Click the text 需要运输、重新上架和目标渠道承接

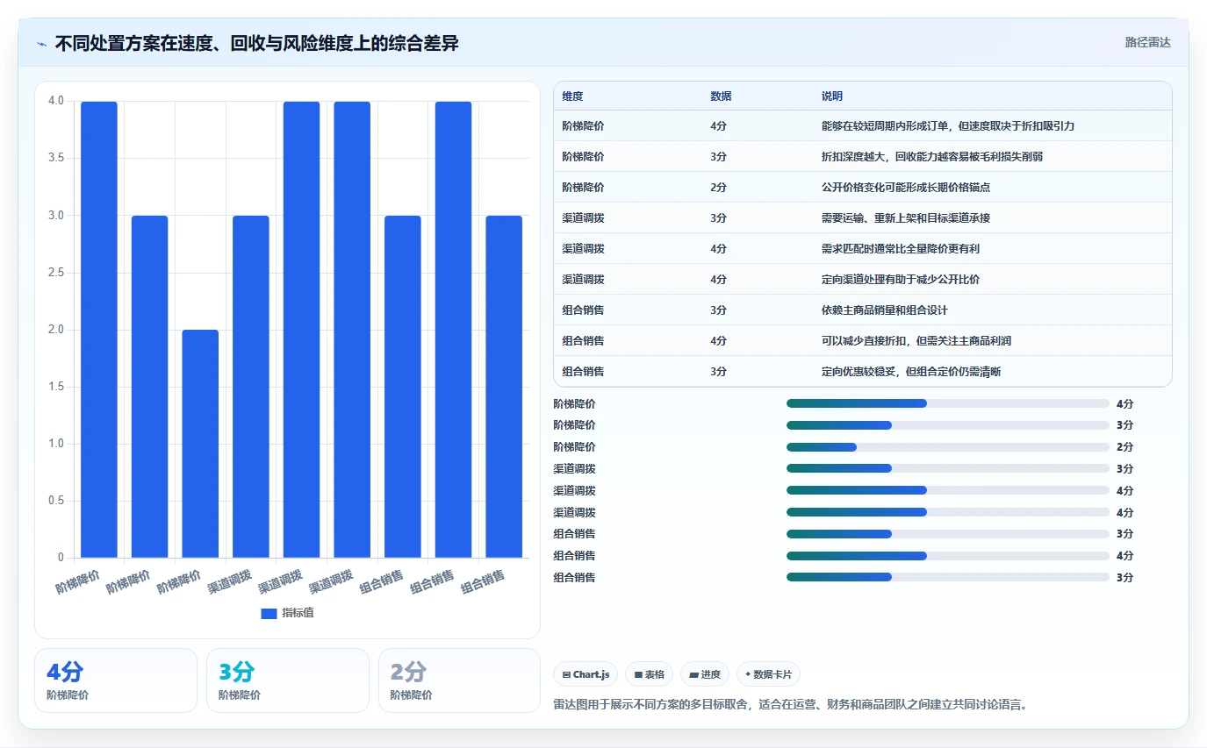pyautogui.click(x=906, y=218)
